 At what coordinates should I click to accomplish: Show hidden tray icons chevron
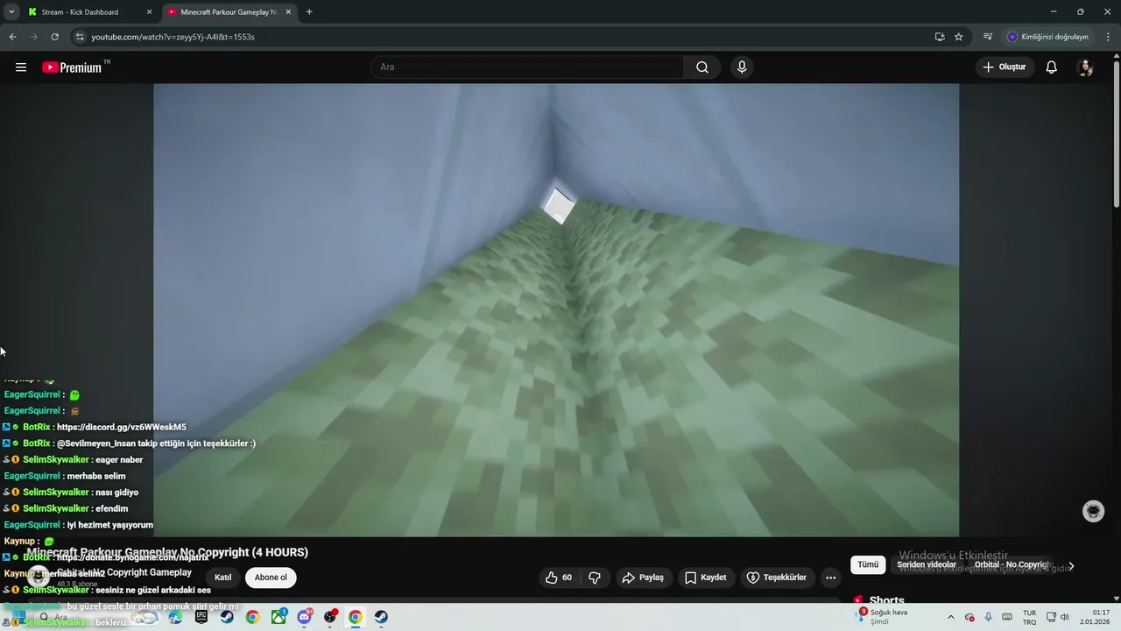click(951, 617)
